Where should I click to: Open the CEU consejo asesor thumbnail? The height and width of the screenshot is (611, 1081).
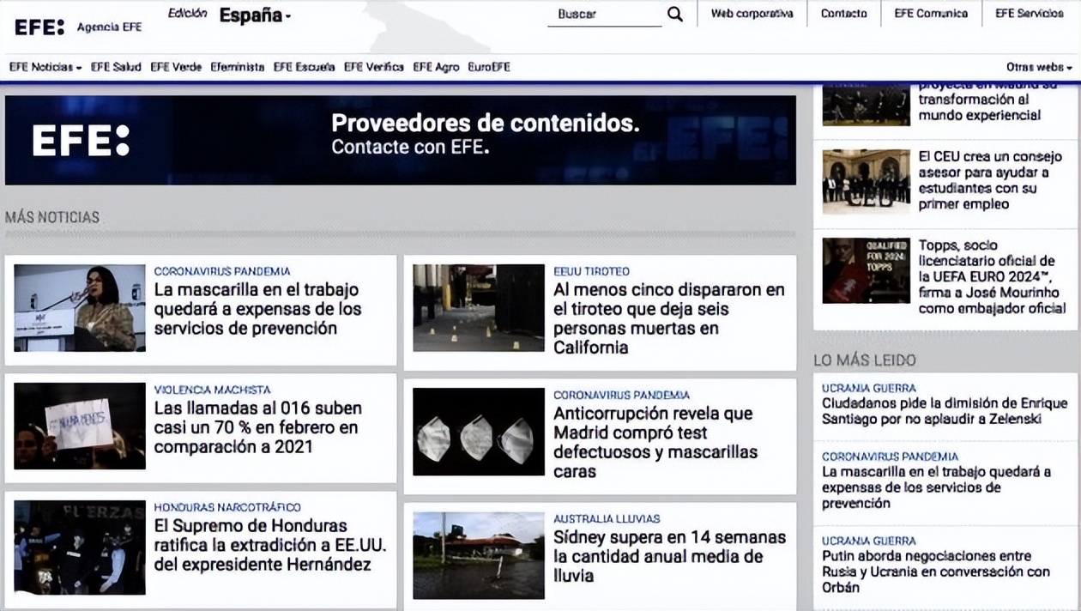(x=867, y=181)
